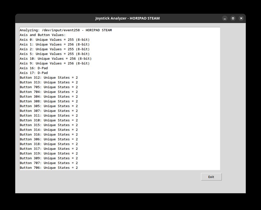Click the 'Button 305: Unique States' line
261x210 pixels.
coord(49,106)
